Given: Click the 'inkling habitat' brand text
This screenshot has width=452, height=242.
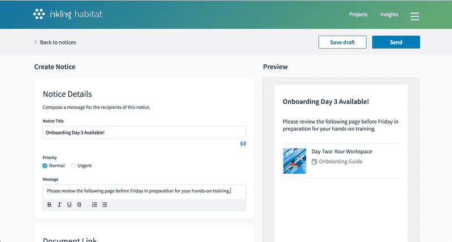Looking at the screenshot, I should pos(76,14).
